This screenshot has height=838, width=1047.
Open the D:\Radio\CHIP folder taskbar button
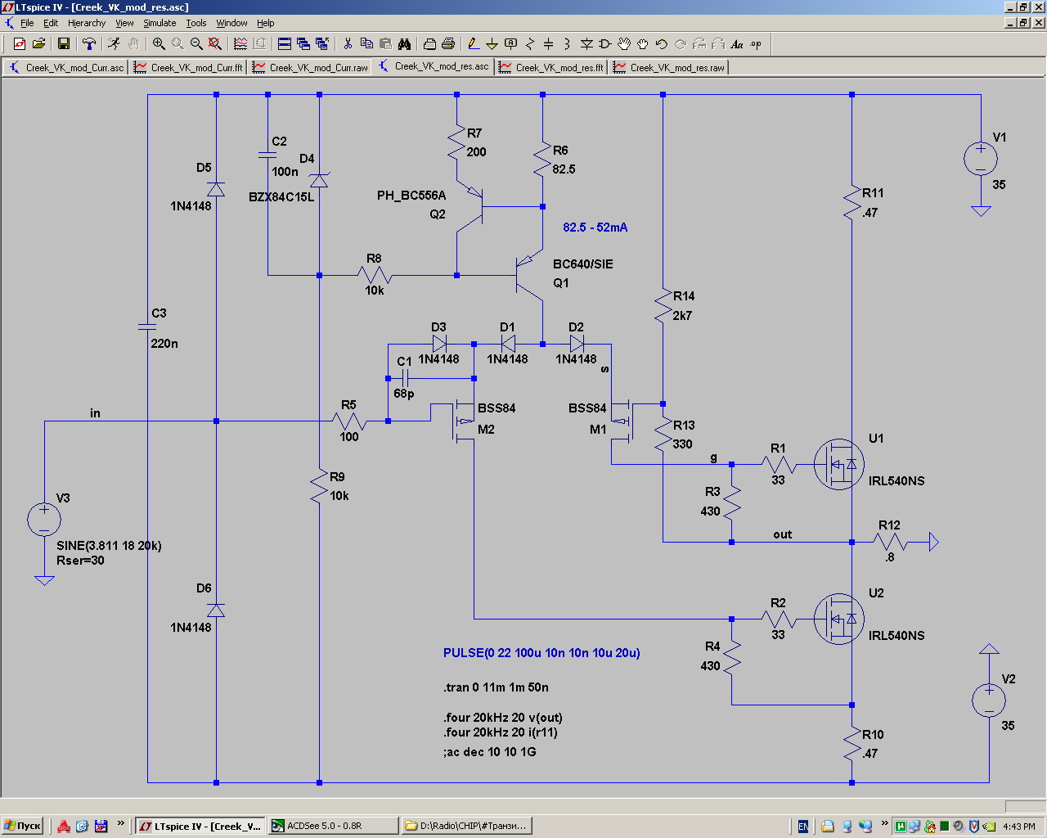tap(467, 826)
